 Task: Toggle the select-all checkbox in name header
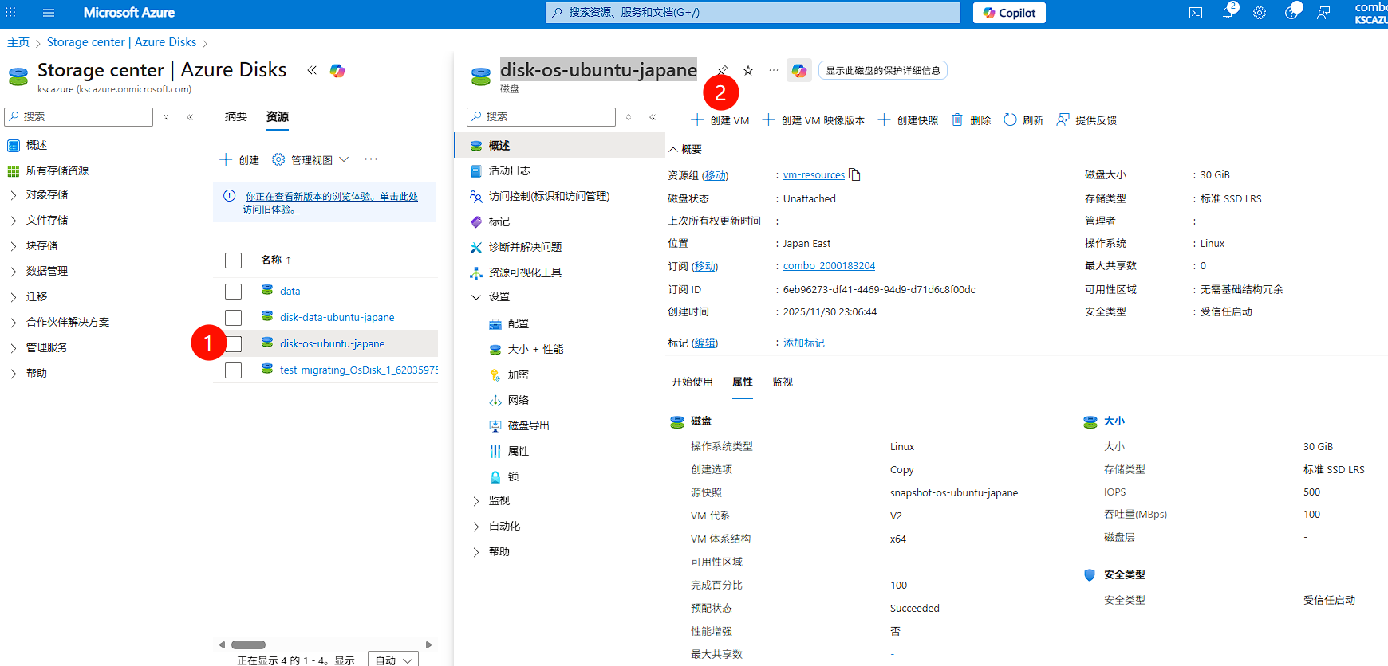[233, 261]
